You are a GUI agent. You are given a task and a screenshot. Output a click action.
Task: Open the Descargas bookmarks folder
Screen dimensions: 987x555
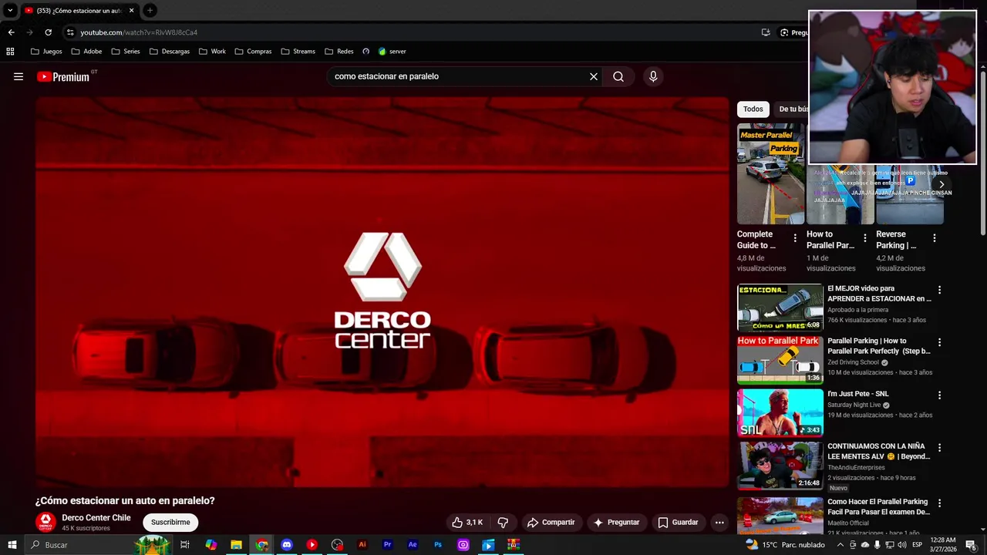(x=170, y=52)
